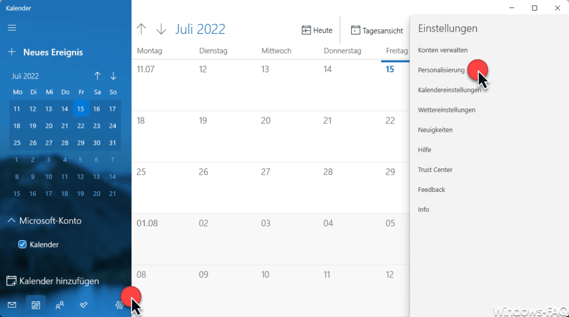The height and width of the screenshot is (317, 569).
Task: Go to next month in main calendar
Action: click(x=161, y=29)
